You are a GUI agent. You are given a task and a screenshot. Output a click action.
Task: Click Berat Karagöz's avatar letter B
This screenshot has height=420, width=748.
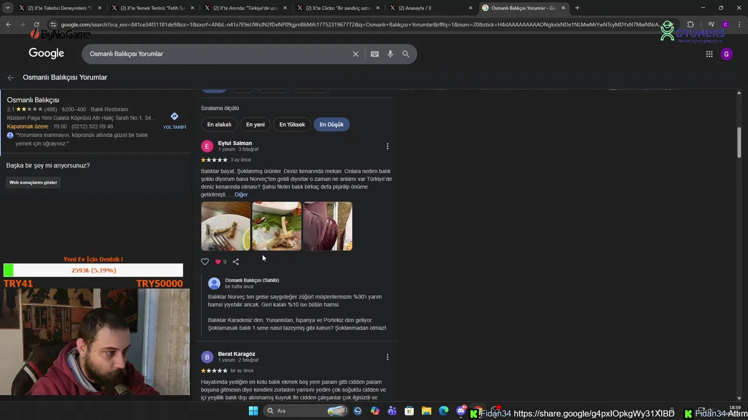[x=207, y=357]
